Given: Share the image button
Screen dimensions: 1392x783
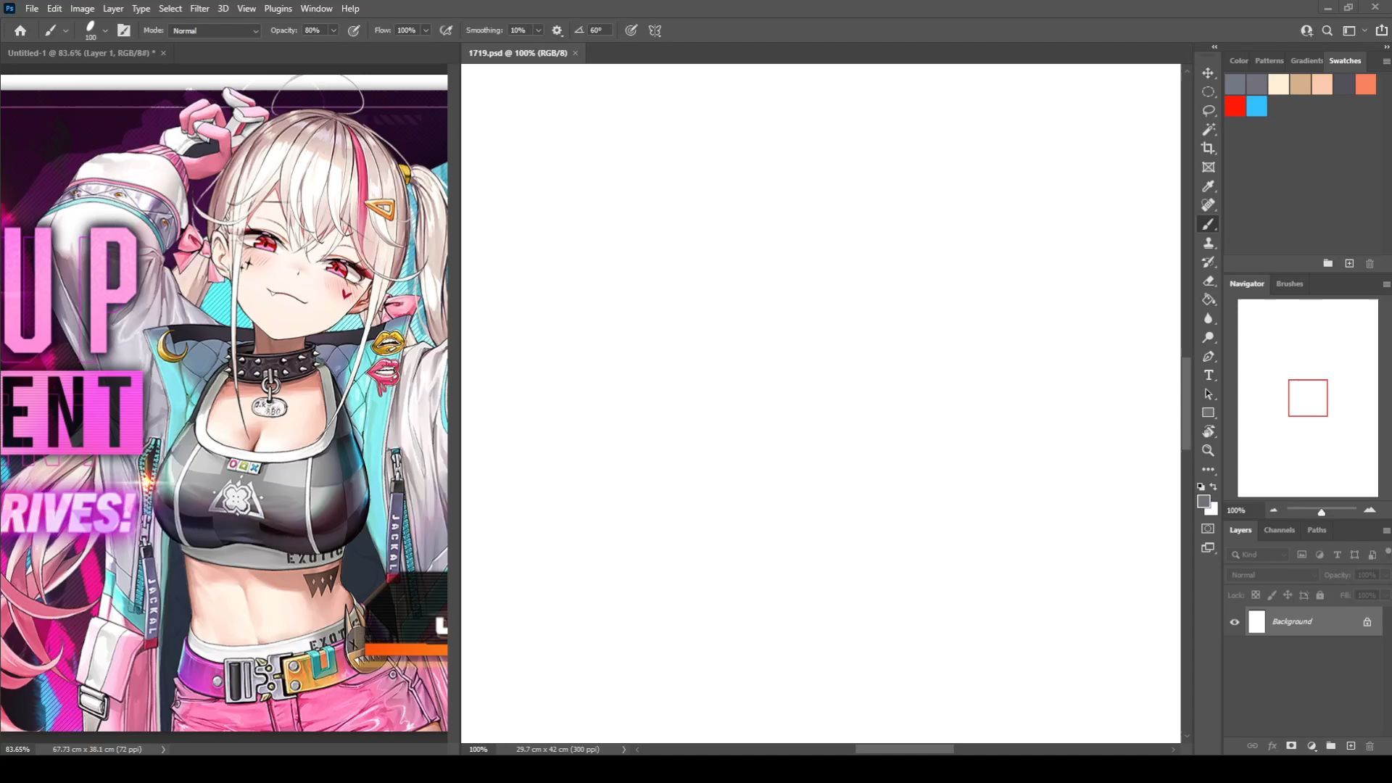Looking at the screenshot, I should 1382,30.
